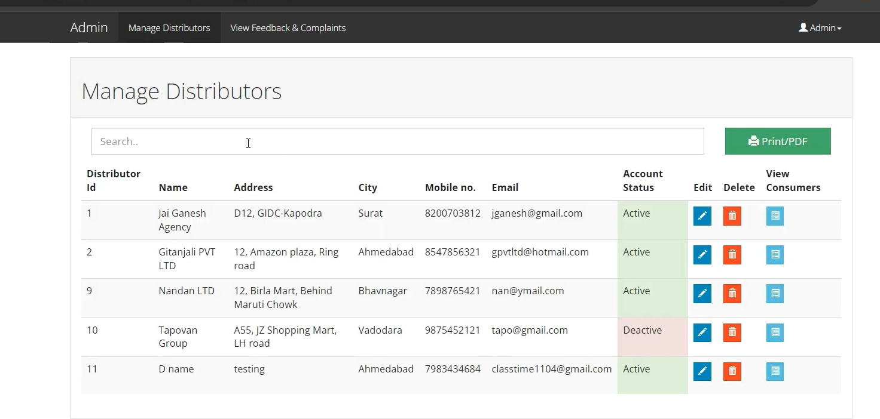Click the Mobile no. column header
This screenshot has height=419, width=880.
(450, 187)
